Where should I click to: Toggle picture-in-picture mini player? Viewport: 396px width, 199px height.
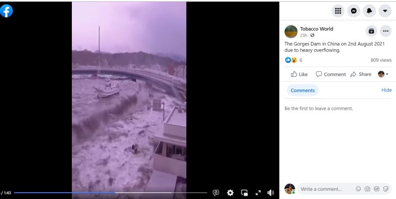(x=244, y=193)
